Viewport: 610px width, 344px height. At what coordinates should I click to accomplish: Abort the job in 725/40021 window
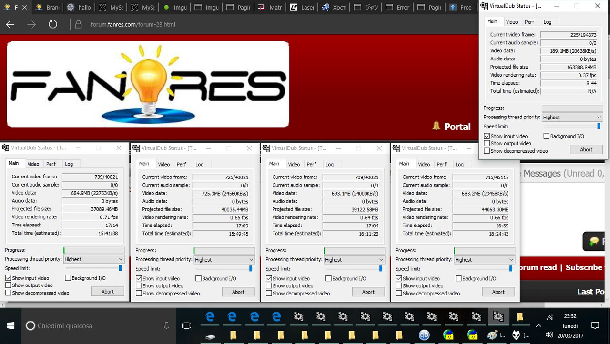click(238, 292)
